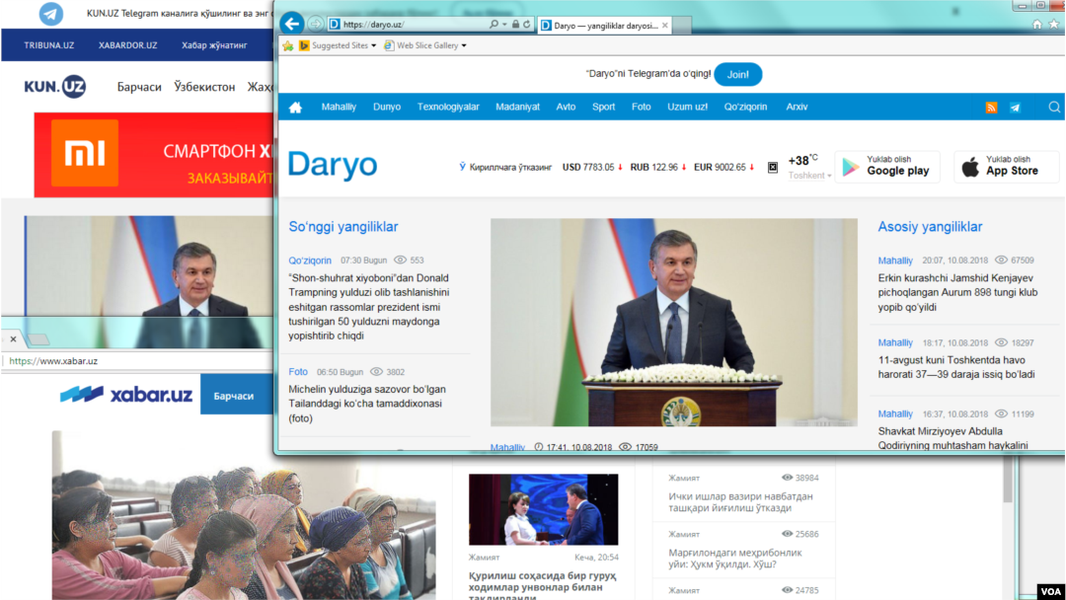Open the Xiaomi smartphone banner ad
1066x600 pixels.
coord(154,155)
